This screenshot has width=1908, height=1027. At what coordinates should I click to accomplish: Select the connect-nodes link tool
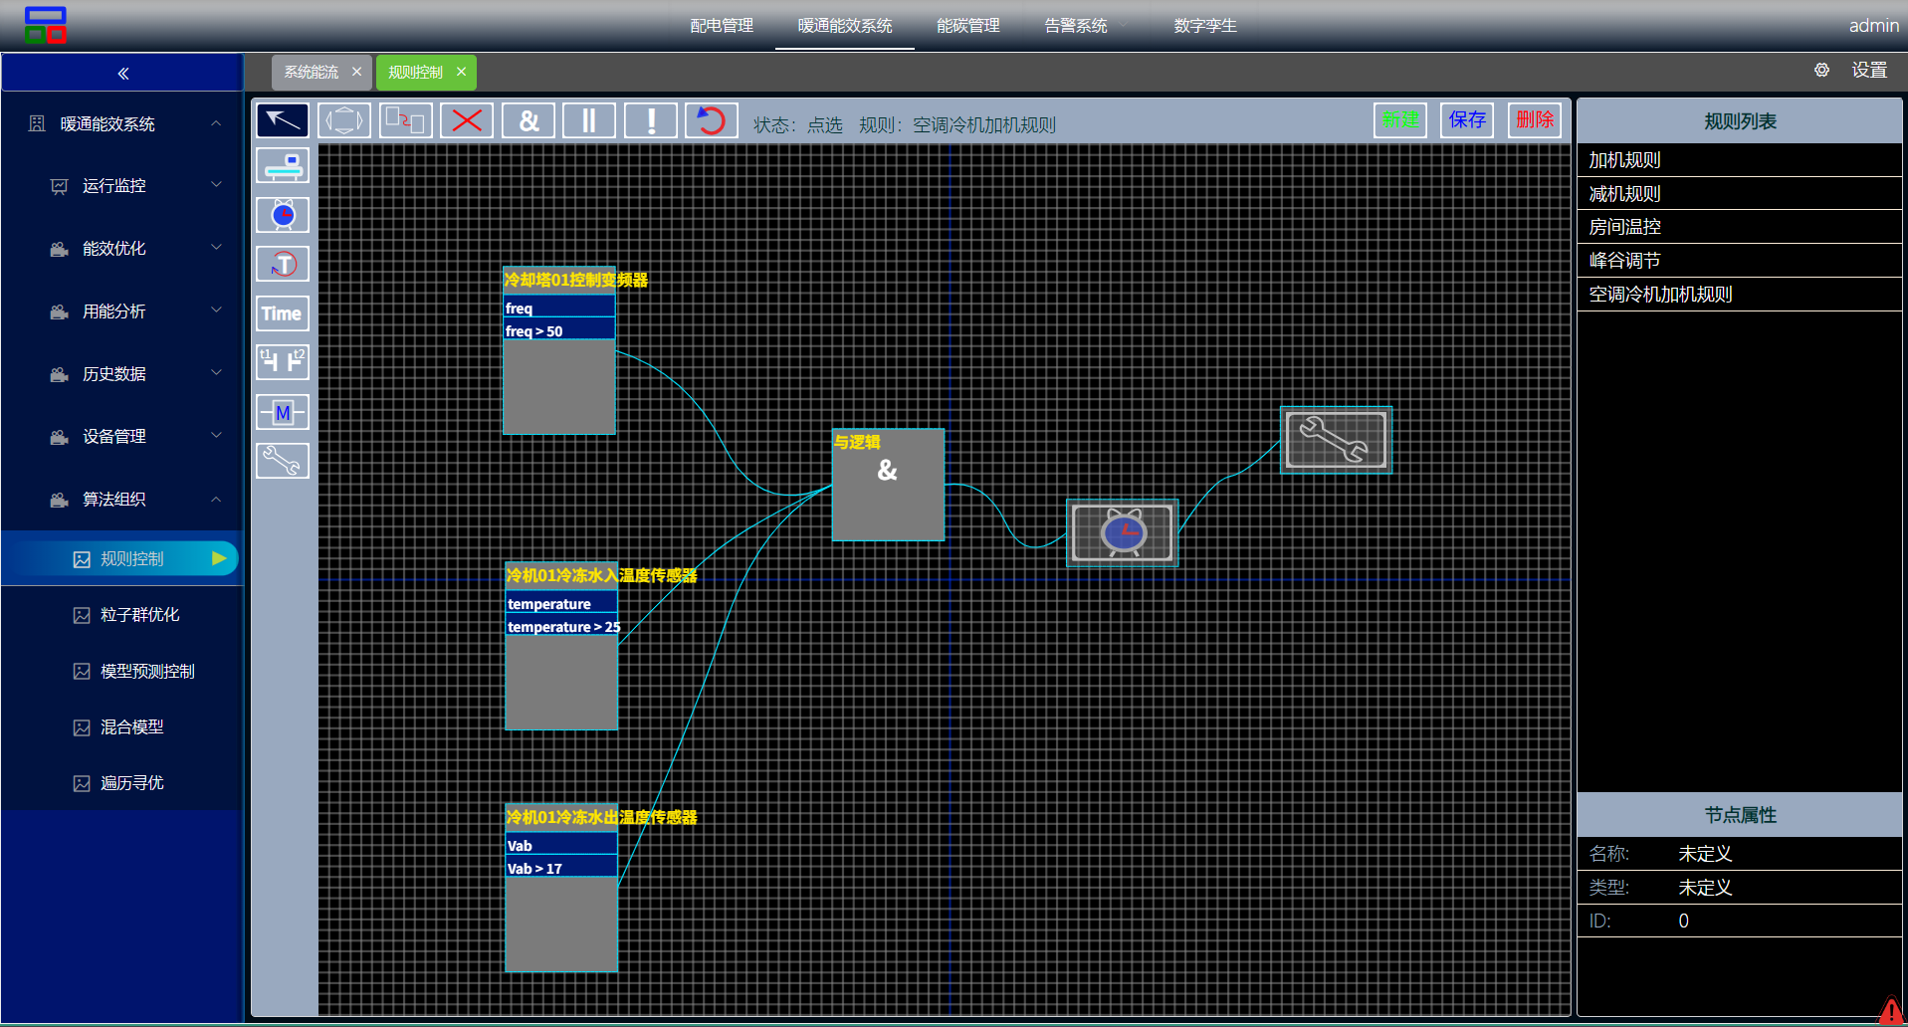pos(405,120)
